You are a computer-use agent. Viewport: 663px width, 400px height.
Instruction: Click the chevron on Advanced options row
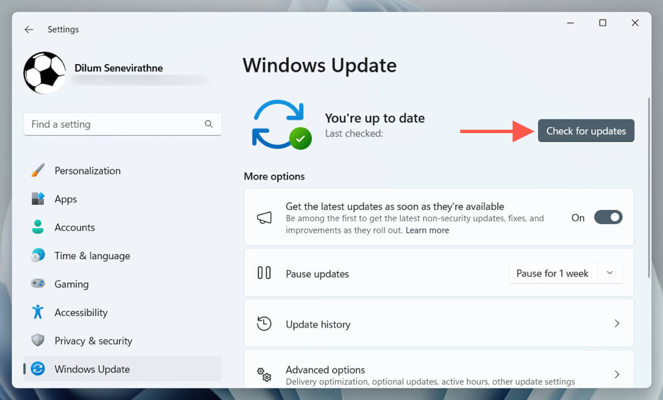point(617,374)
